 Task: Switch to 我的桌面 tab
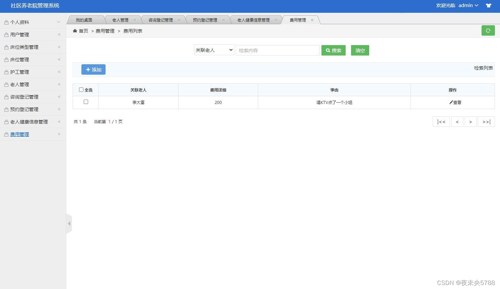coord(84,20)
